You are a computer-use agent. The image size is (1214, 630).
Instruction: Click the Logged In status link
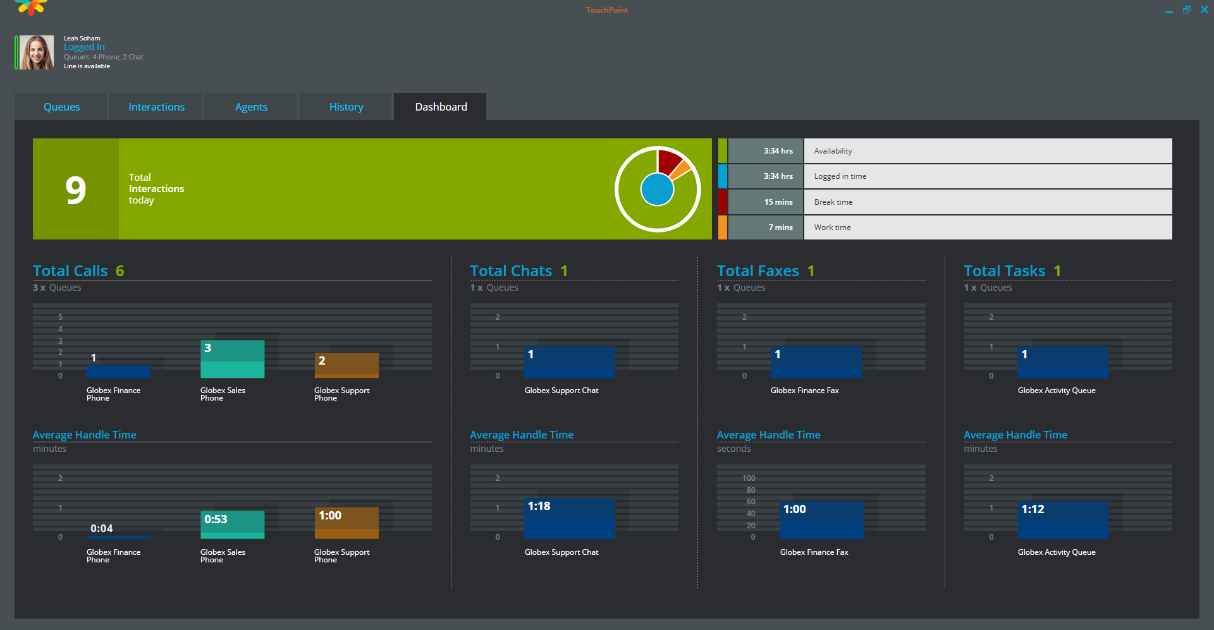coord(84,47)
